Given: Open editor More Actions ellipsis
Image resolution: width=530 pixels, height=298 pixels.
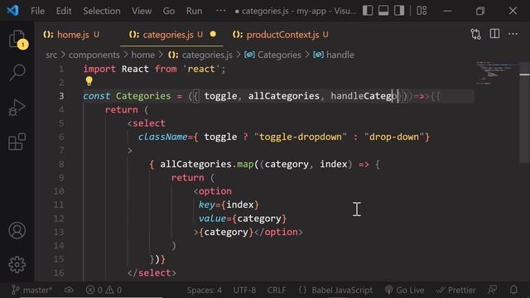Looking at the screenshot, I should (x=513, y=34).
